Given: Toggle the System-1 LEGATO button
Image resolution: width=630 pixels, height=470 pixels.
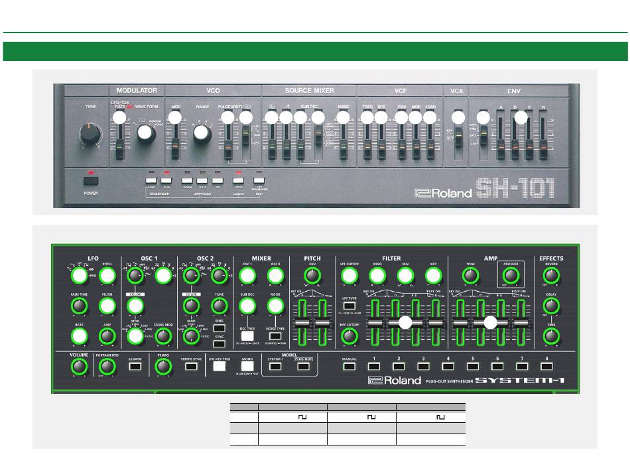Looking at the screenshot, I should click(135, 367).
